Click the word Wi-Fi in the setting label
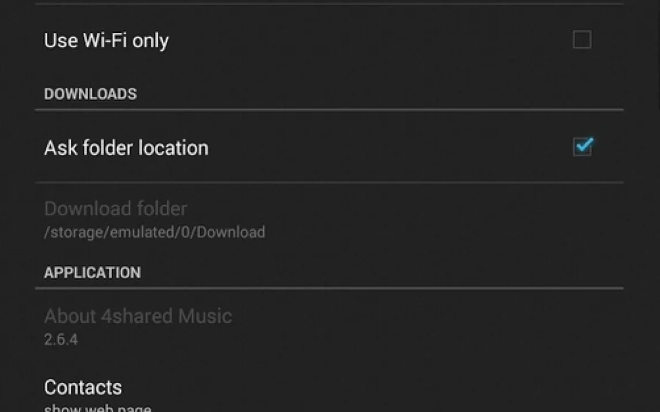 [105, 40]
